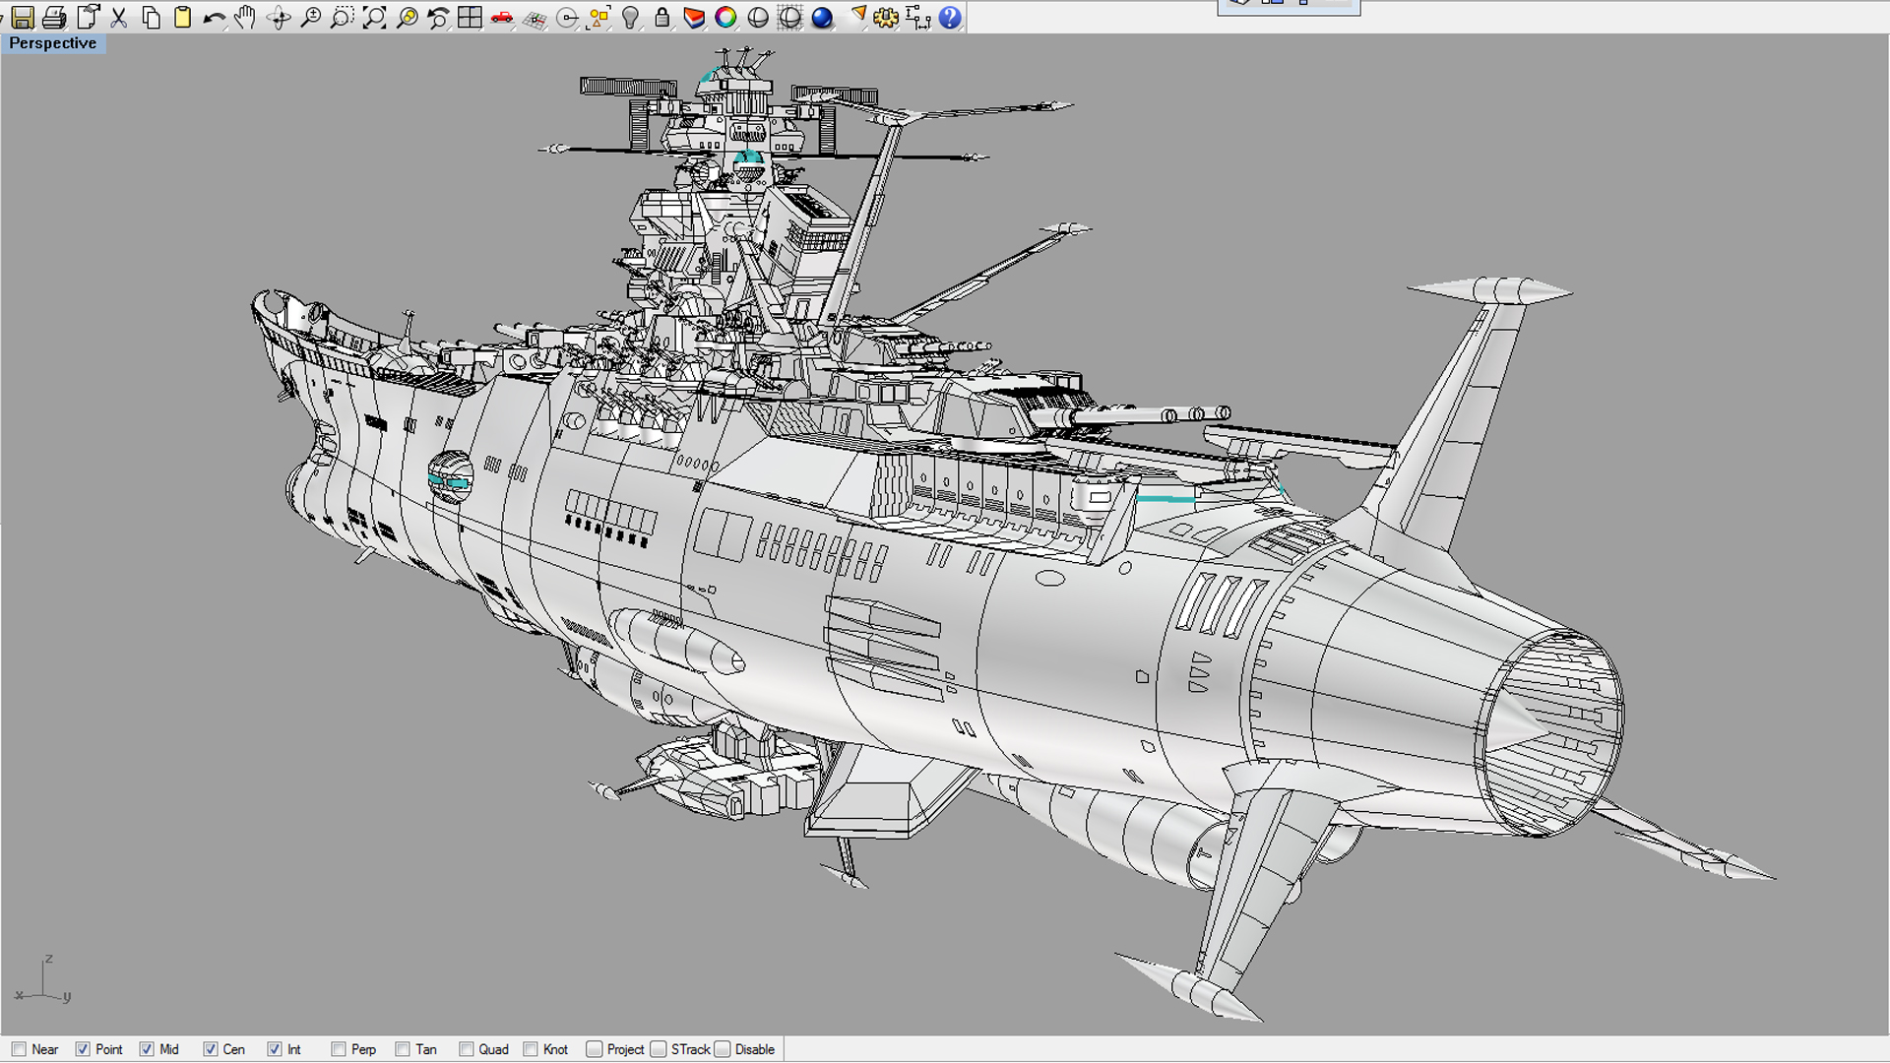This screenshot has height=1063, width=1890.
Task: Pick the Zoom Window tool
Action: pyautogui.click(x=342, y=18)
